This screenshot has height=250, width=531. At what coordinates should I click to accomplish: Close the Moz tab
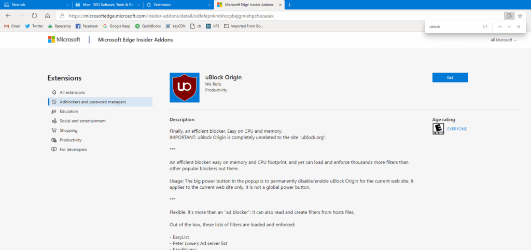(138, 5)
